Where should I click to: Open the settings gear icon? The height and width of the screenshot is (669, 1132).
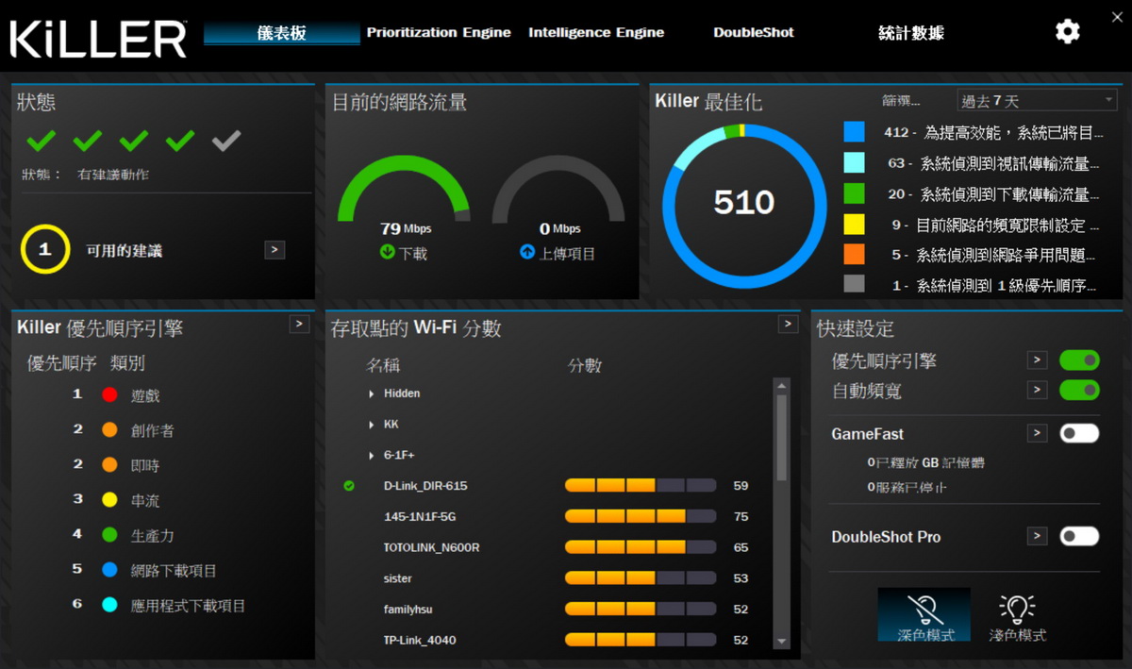click(x=1067, y=32)
